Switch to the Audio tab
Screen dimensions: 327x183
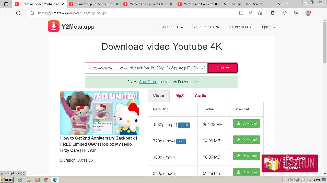tap(201, 96)
